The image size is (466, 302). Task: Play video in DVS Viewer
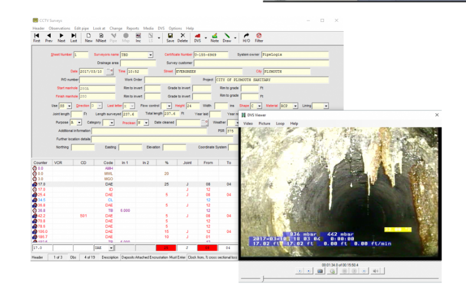tap(300, 271)
